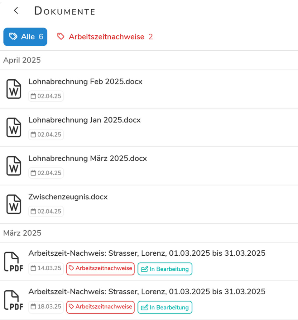Go back using the arrow next to Dokumente
298x320 pixels.
[16, 11]
